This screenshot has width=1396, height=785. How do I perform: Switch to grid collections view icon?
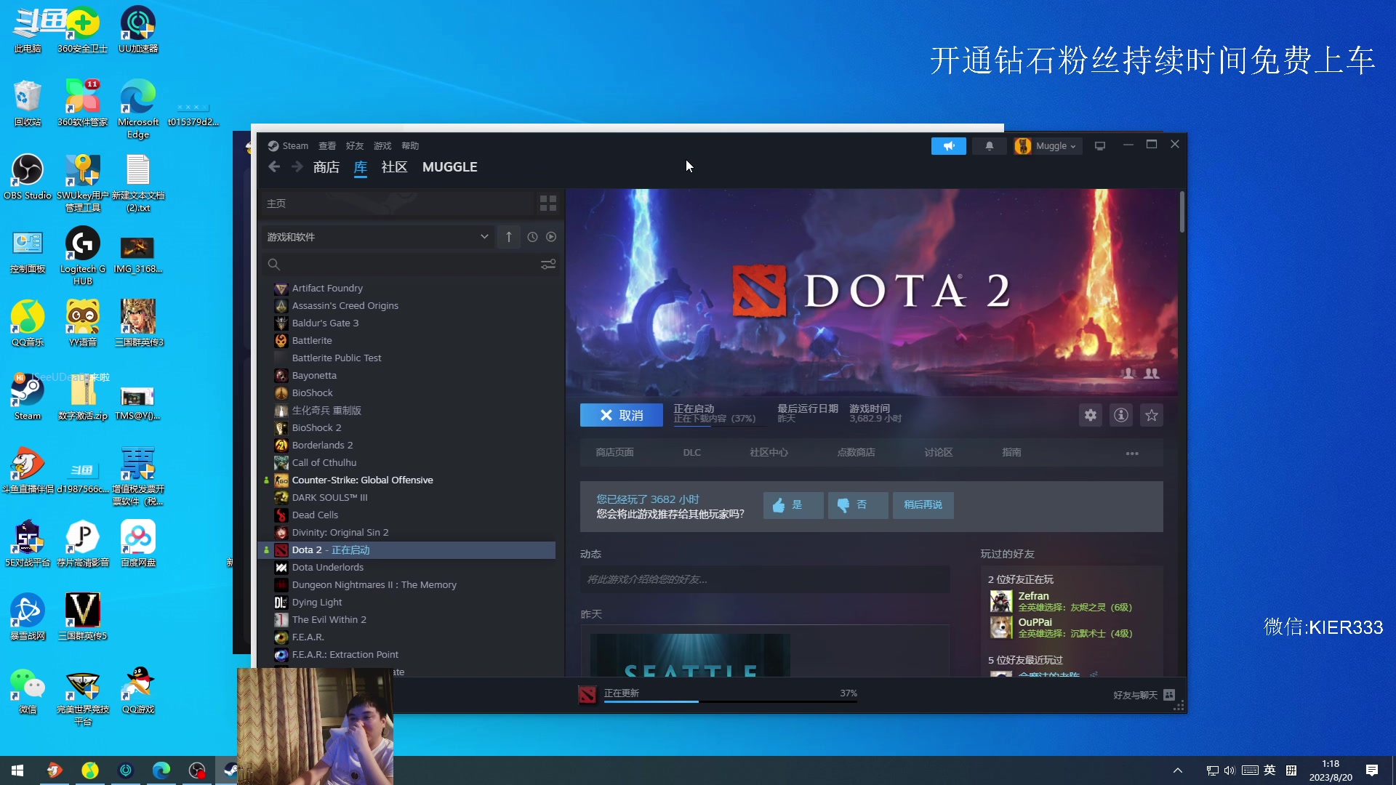(547, 204)
